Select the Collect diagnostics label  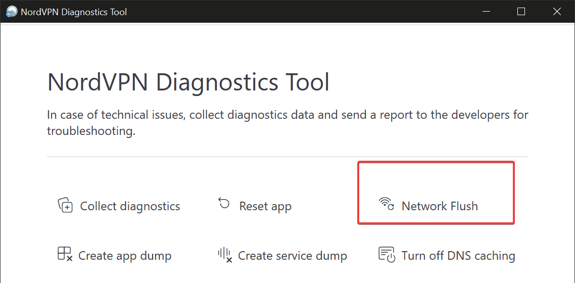[x=130, y=206]
